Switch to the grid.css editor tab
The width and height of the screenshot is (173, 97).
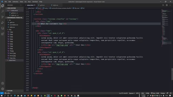click(x=42, y=5)
